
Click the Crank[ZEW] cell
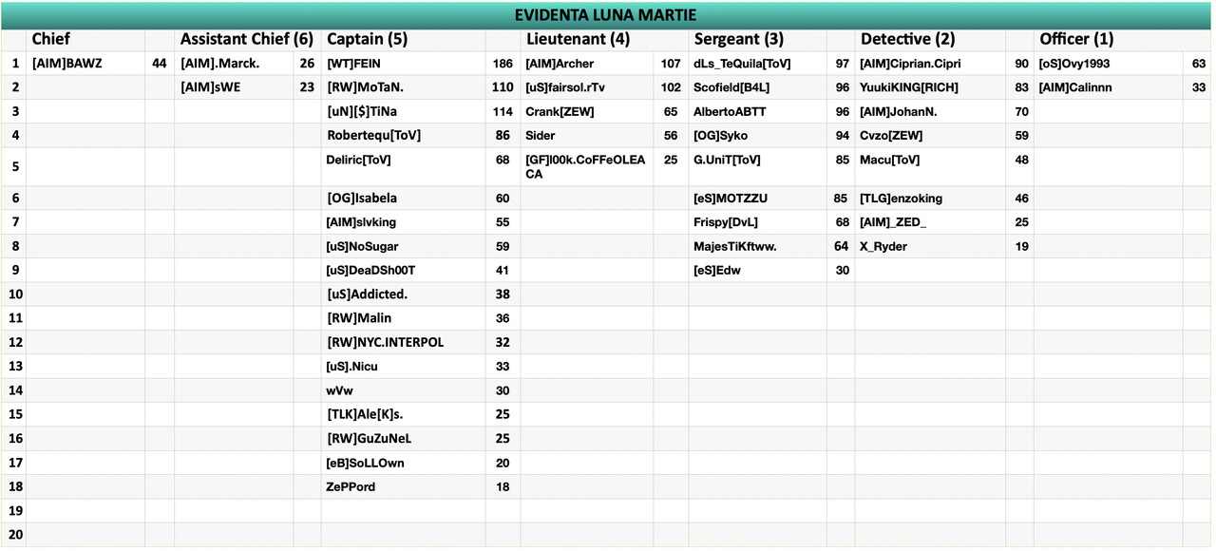click(586, 111)
